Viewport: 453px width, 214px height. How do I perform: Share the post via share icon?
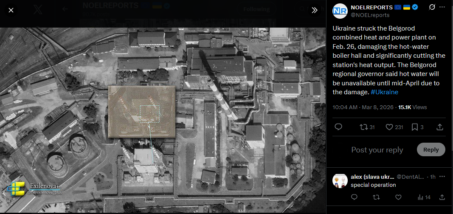[440, 127]
